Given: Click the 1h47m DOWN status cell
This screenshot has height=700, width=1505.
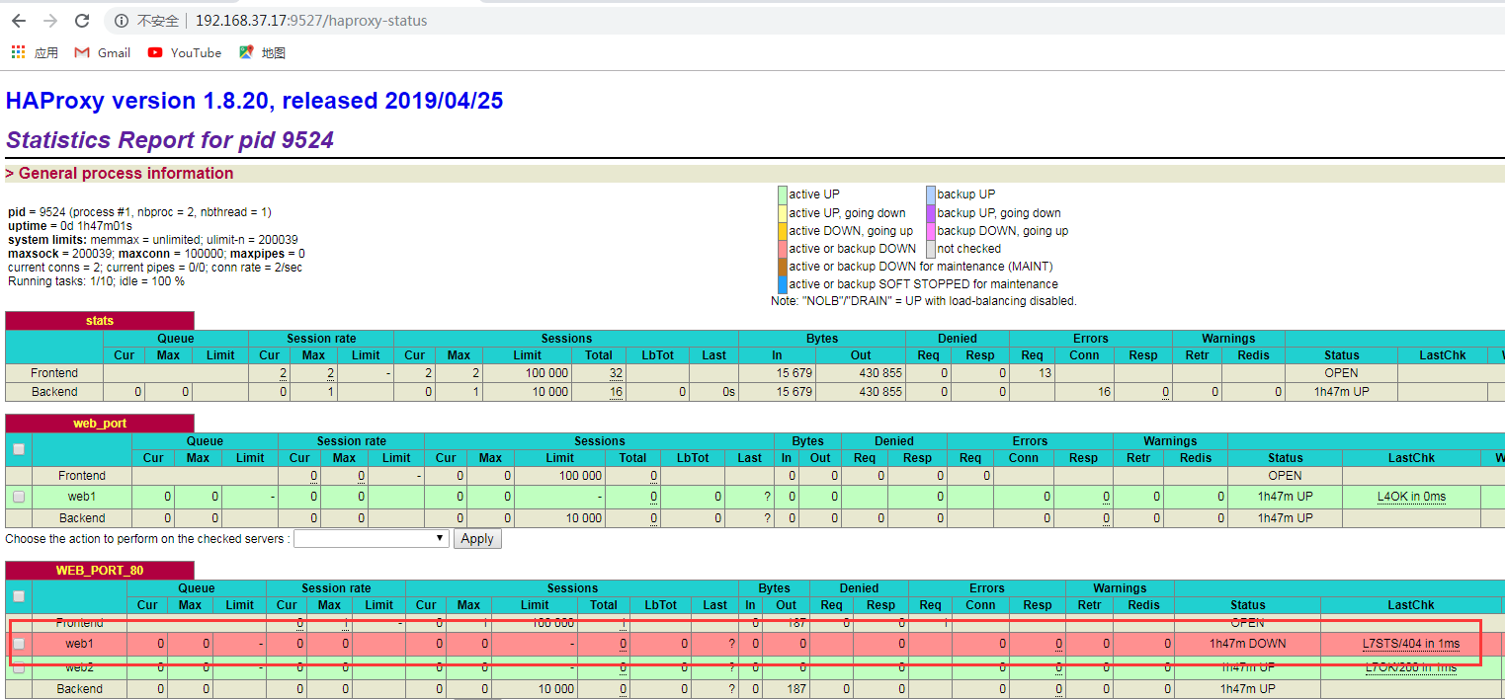Looking at the screenshot, I should coord(1248,644).
